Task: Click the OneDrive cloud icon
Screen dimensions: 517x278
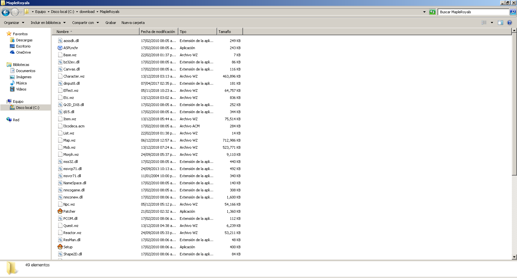Action: coord(12,52)
